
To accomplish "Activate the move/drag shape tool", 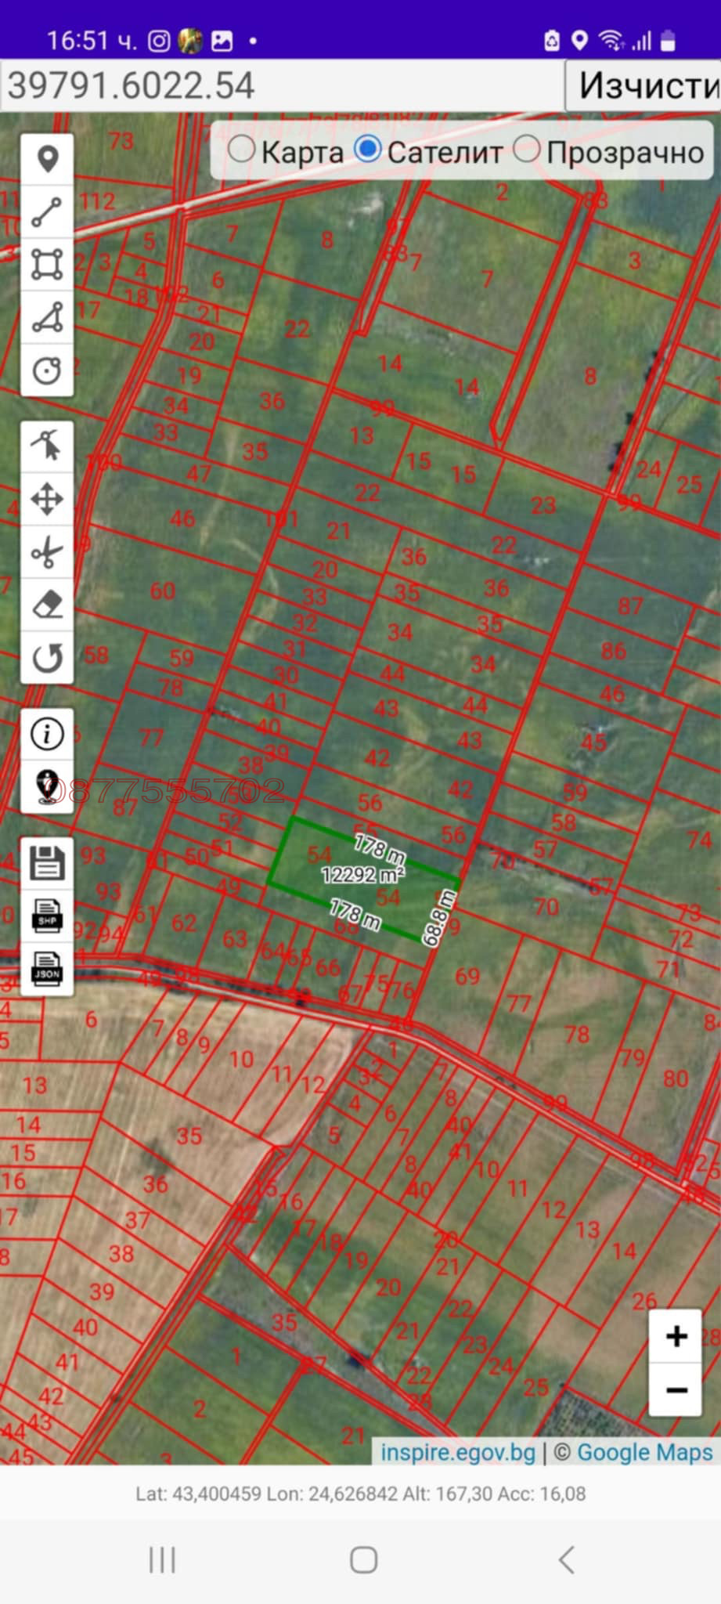I will (47, 500).
